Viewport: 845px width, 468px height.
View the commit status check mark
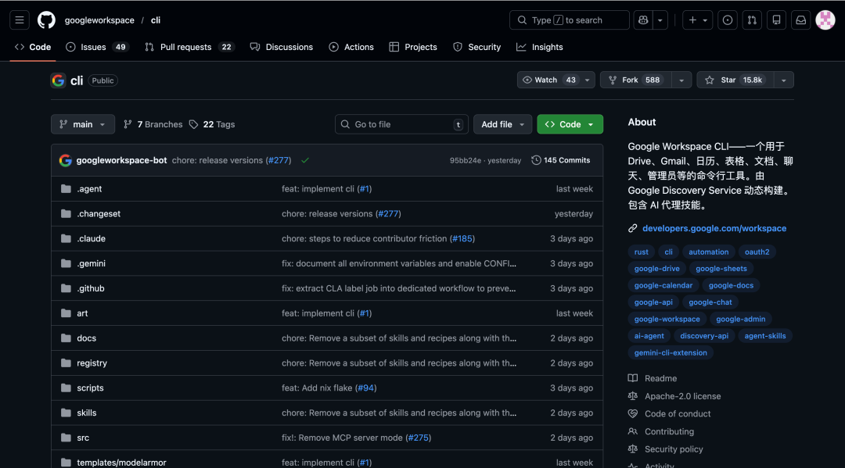click(x=305, y=160)
